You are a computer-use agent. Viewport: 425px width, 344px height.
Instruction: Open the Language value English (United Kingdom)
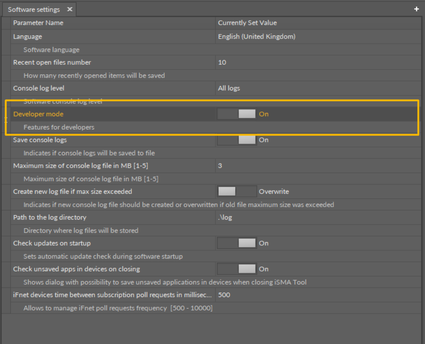(x=256, y=36)
